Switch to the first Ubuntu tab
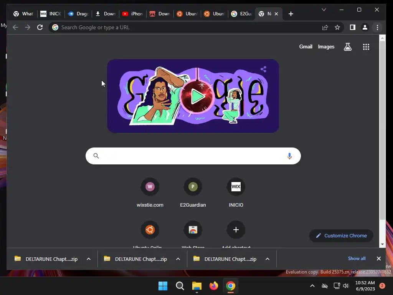The width and height of the screenshot is (393, 295). [187, 14]
